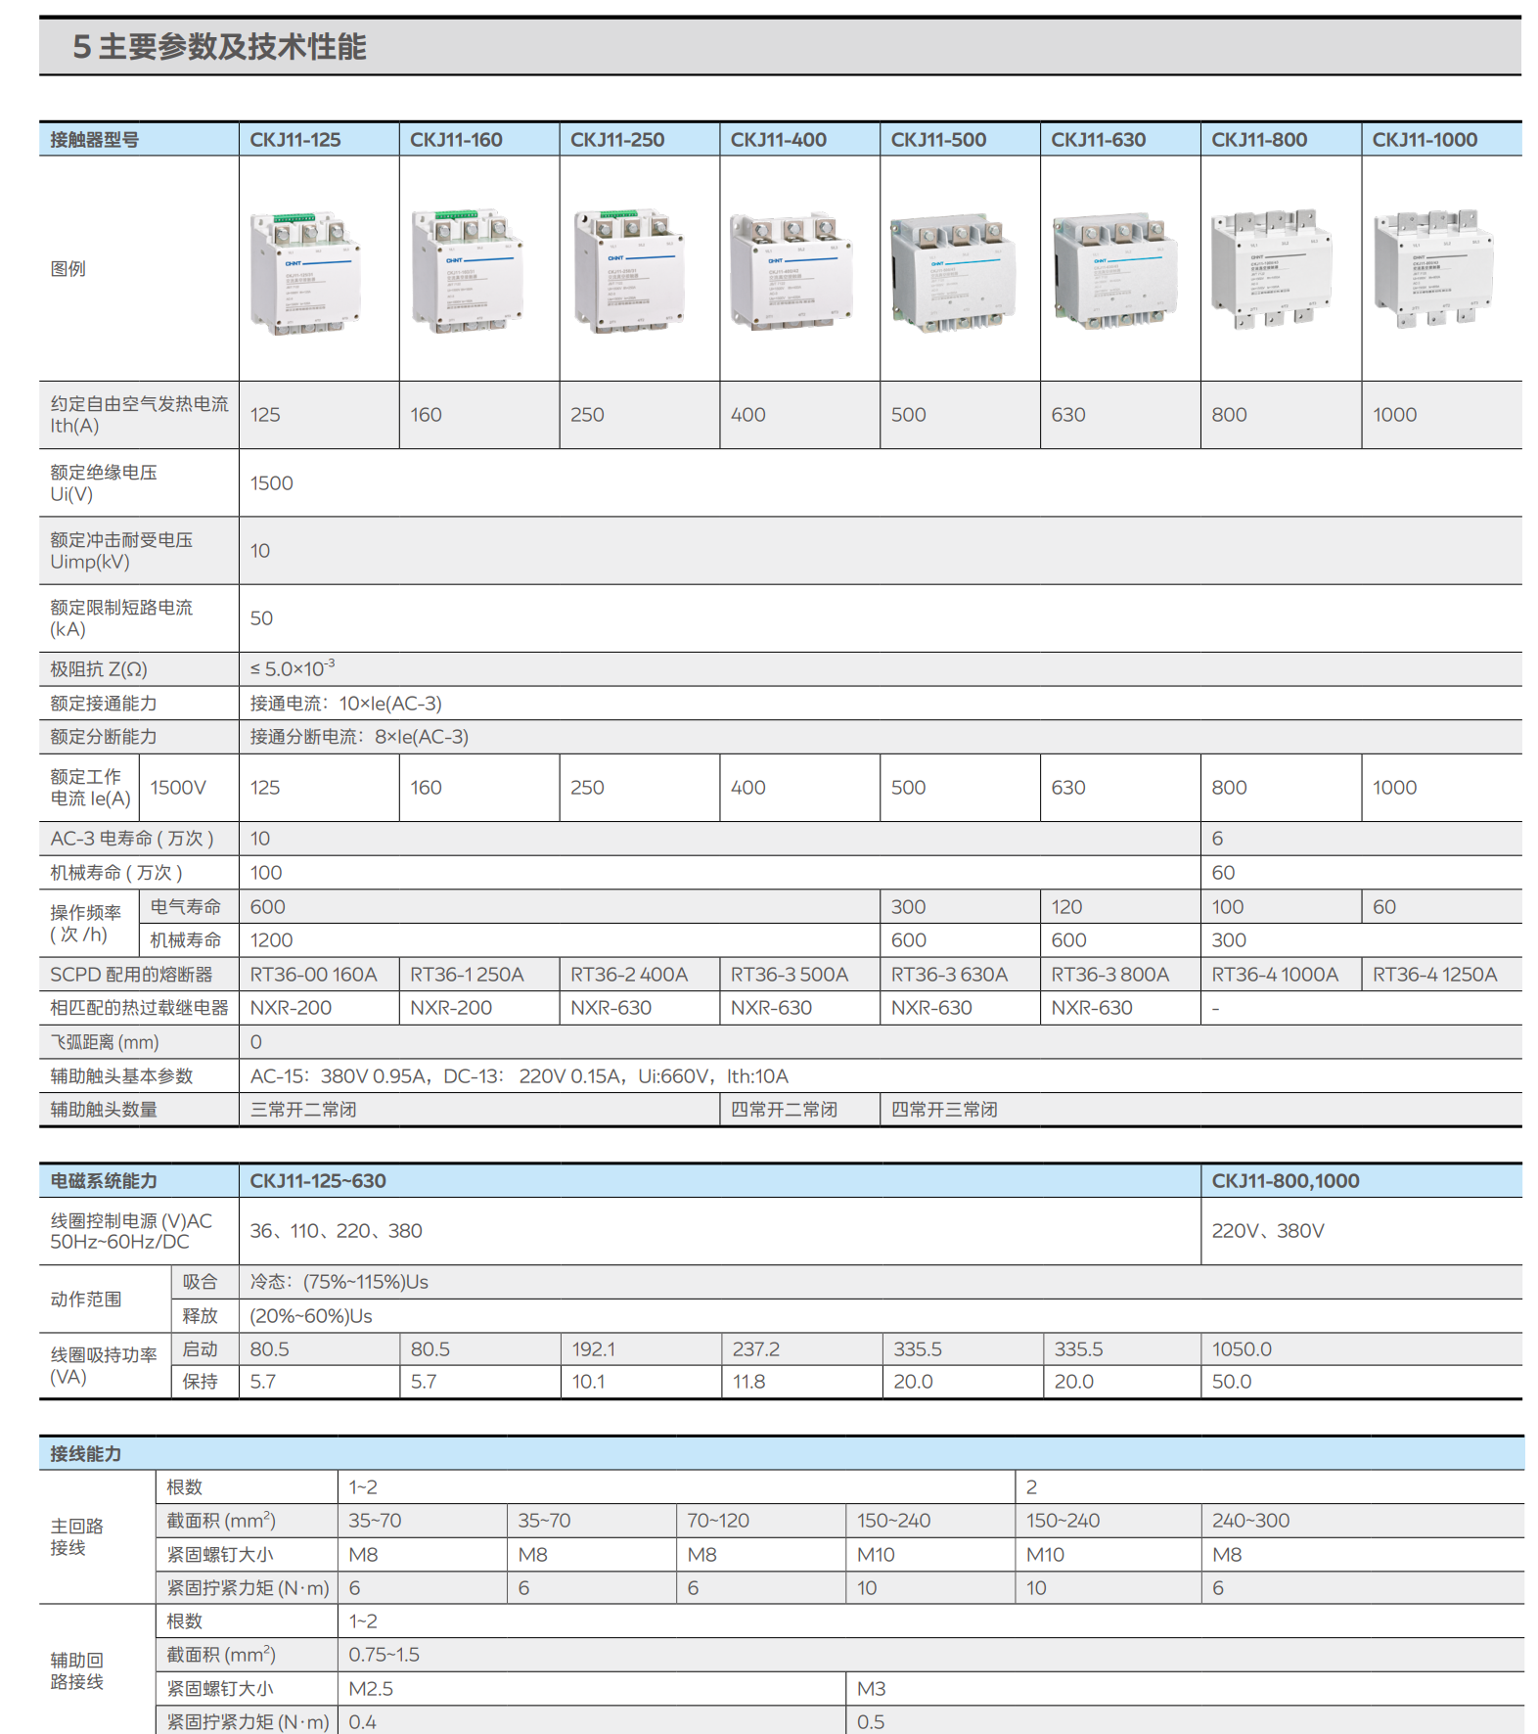Select the CKJ11-1000 contactor product image
Screen dimensions: 1538x1734
[1434, 267]
